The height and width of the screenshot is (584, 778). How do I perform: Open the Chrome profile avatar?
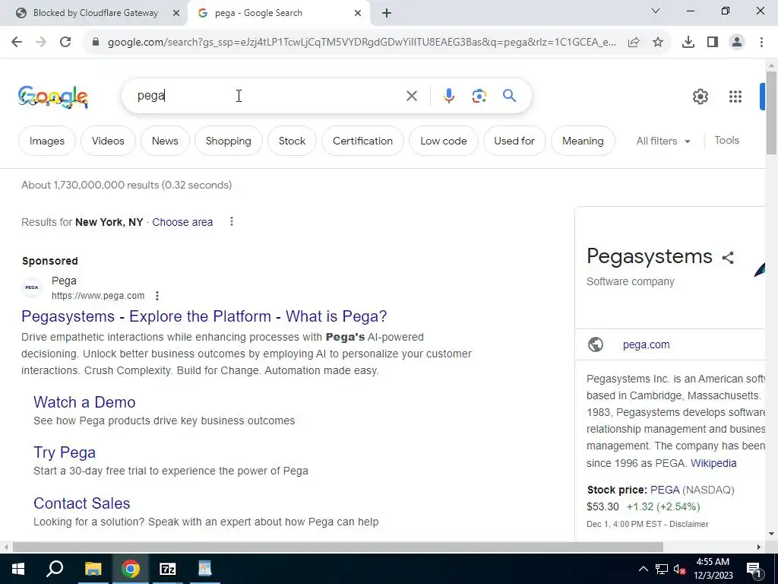click(x=737, y=43)
